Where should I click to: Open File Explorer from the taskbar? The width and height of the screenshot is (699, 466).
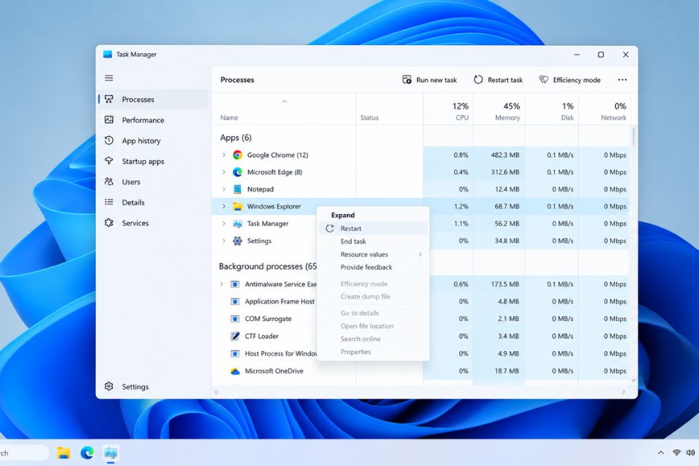click(63, 453)
